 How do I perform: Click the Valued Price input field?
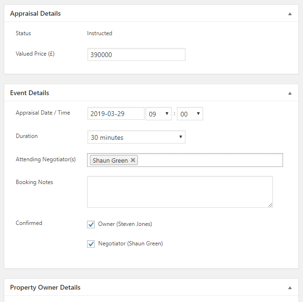(x=137, y=55)
